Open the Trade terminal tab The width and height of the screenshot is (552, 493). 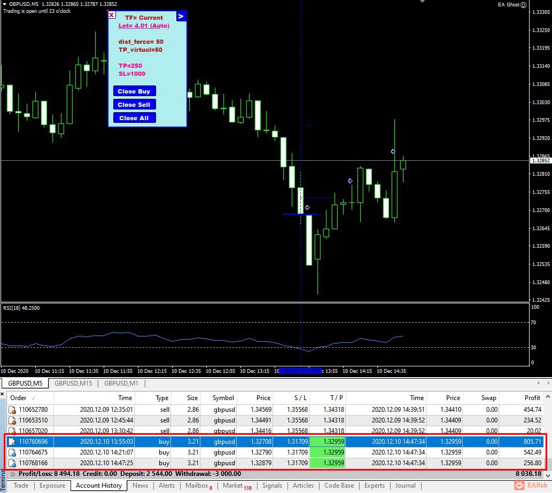point(21,486)
